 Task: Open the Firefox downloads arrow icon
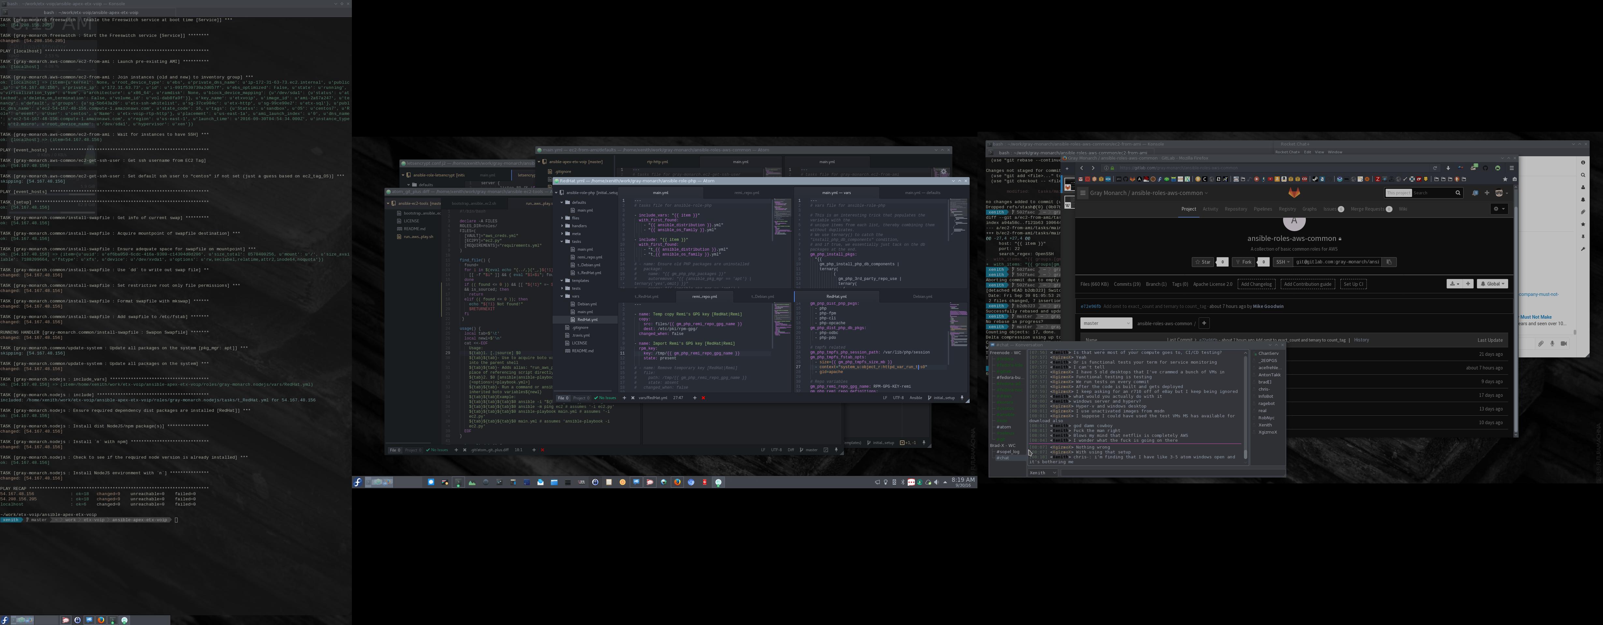[1448, 168]
